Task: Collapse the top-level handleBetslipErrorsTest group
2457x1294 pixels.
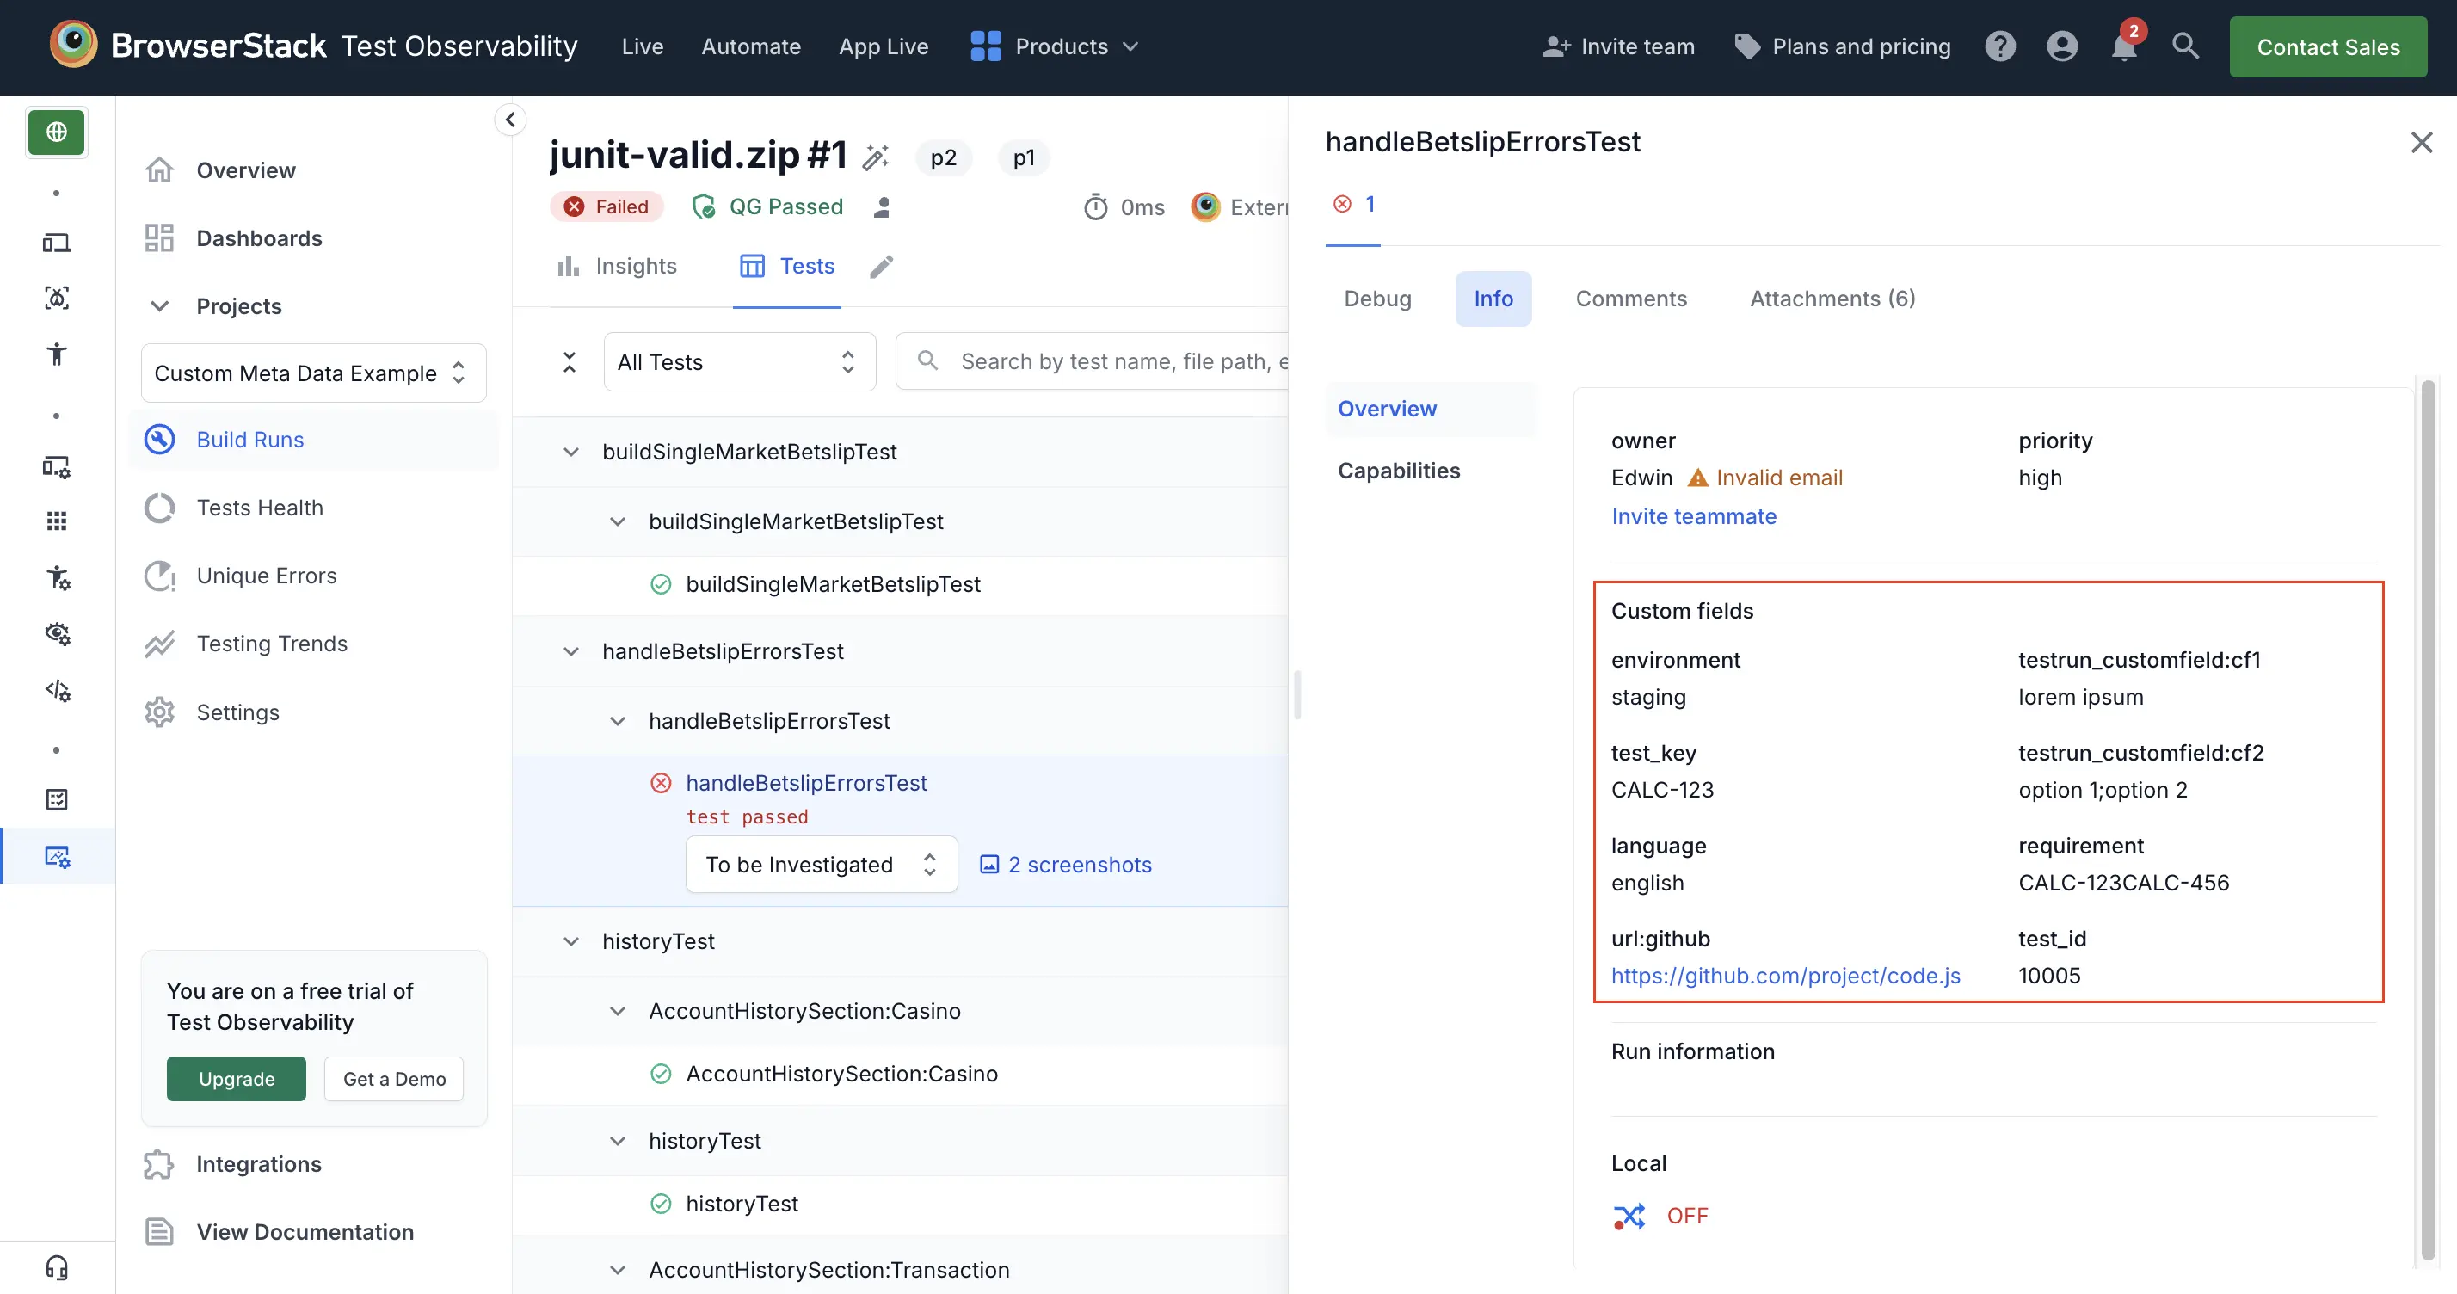Action: (570, 651)
